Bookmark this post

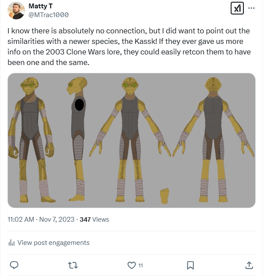190,265
